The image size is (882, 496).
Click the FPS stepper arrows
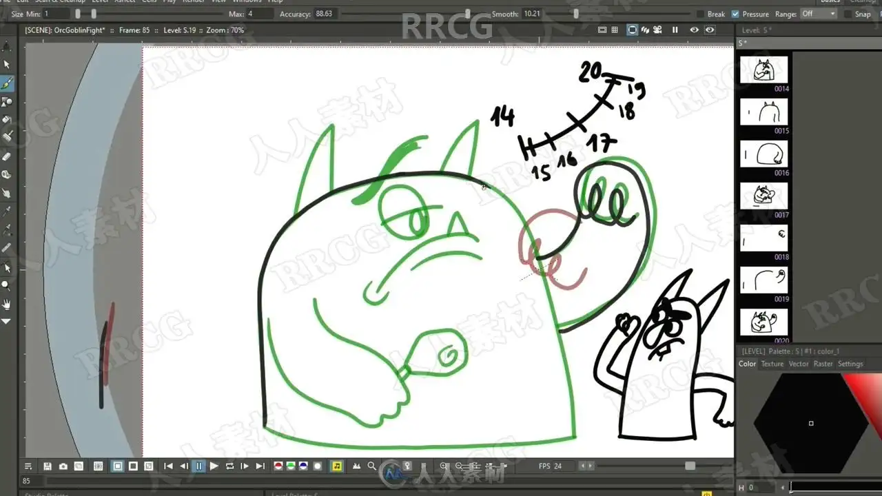586,466
